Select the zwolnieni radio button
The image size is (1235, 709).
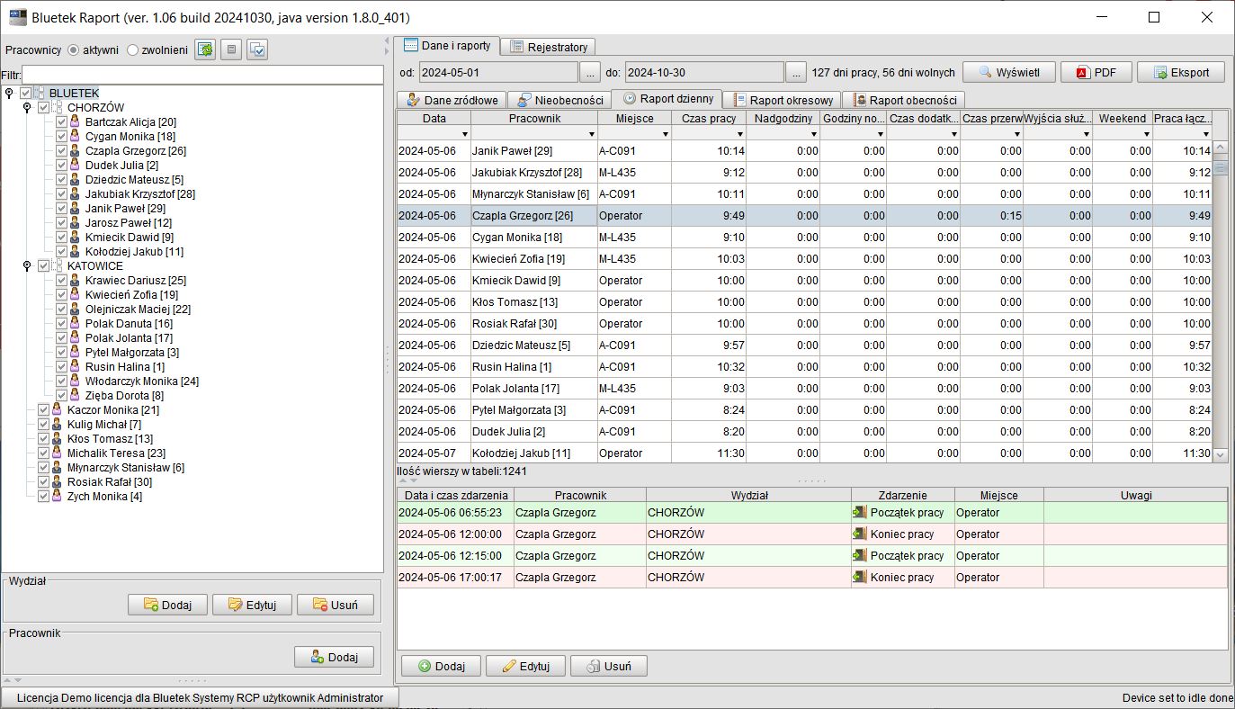pyautogui.click(x=133, y=50)
